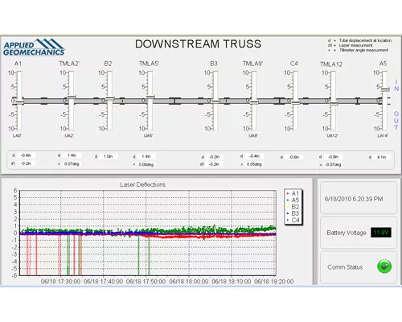This screenshot has width=402, height=322.
Task: Click the green Comm Status indicator
Action: (x=384, y=266)
